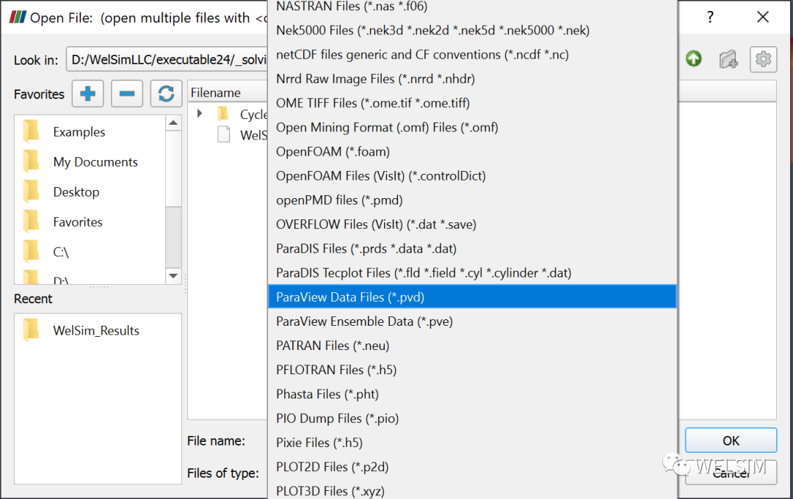Select the WelS file in the file list
Image resolution: width=793 pixels, height=499 pixels.
(x=243, y=135)
